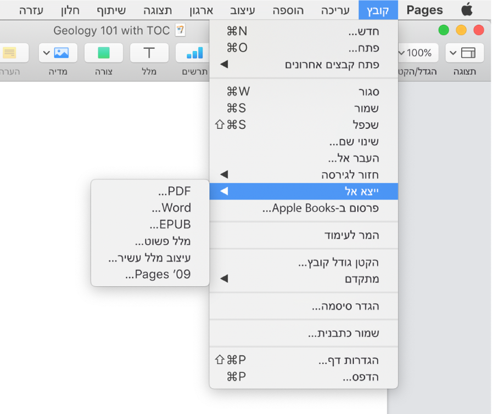Export to מלל פשוט... plain text
The height and width of the screenshot is (414, 492).
(150, 241)
